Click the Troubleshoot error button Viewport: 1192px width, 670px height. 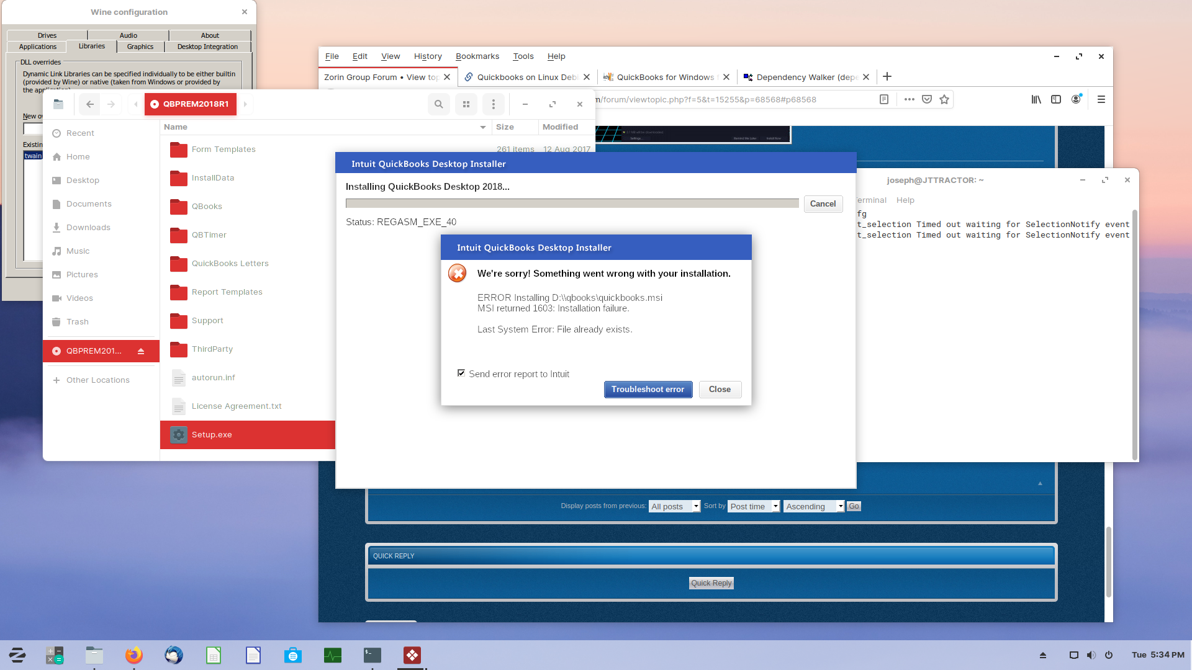point(648,389)
